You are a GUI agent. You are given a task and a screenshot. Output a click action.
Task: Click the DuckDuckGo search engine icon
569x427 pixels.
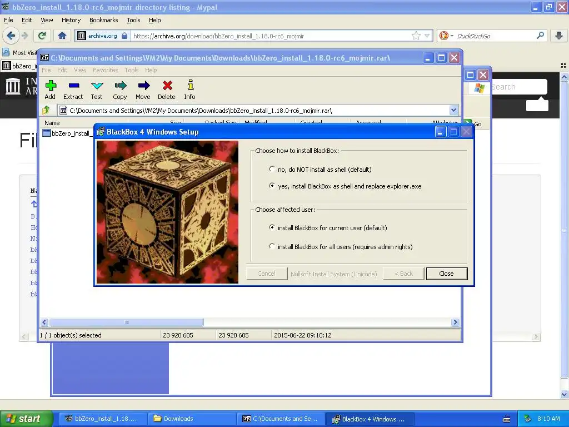[443, 36]
